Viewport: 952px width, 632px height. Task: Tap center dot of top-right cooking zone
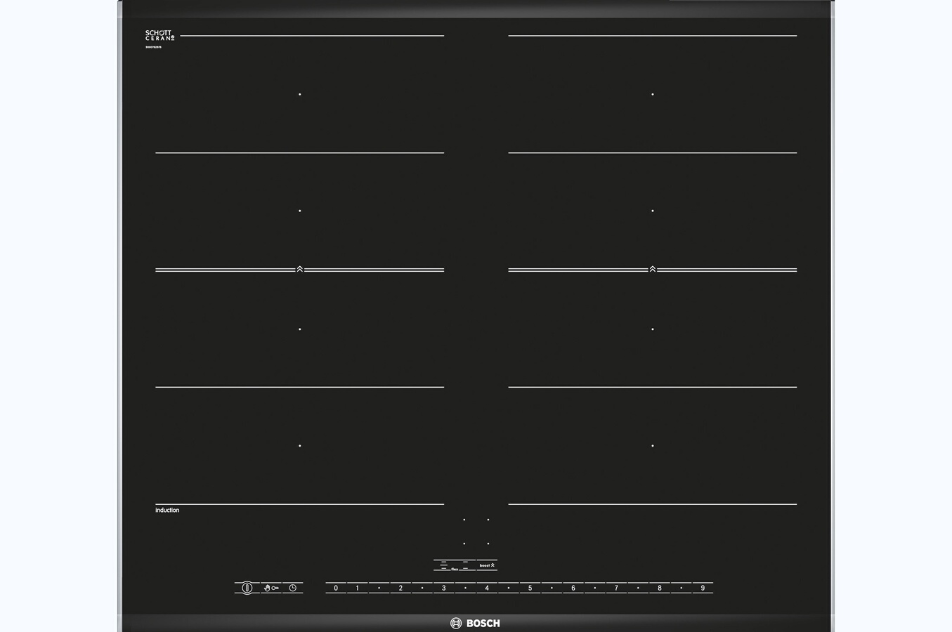653,94
